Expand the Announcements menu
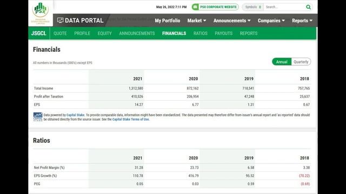 tap(232, 20)
